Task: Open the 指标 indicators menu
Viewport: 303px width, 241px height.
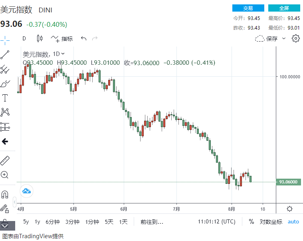Action: click(62, 39)
